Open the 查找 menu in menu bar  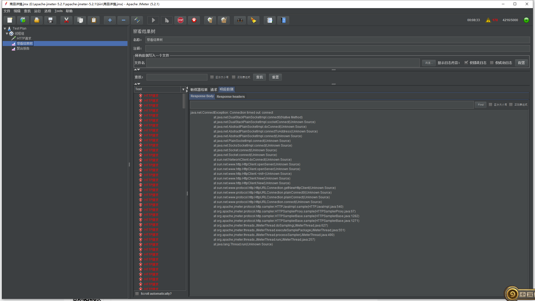pos(27,11)
